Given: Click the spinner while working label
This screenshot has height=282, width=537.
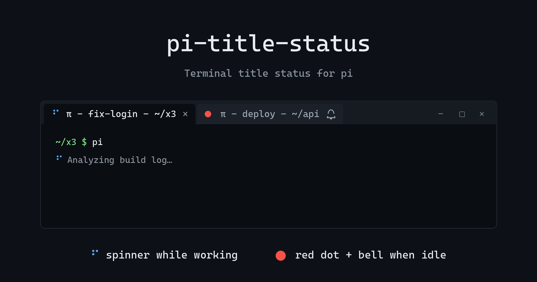Looking at the screenshot, I should point(171,255).
